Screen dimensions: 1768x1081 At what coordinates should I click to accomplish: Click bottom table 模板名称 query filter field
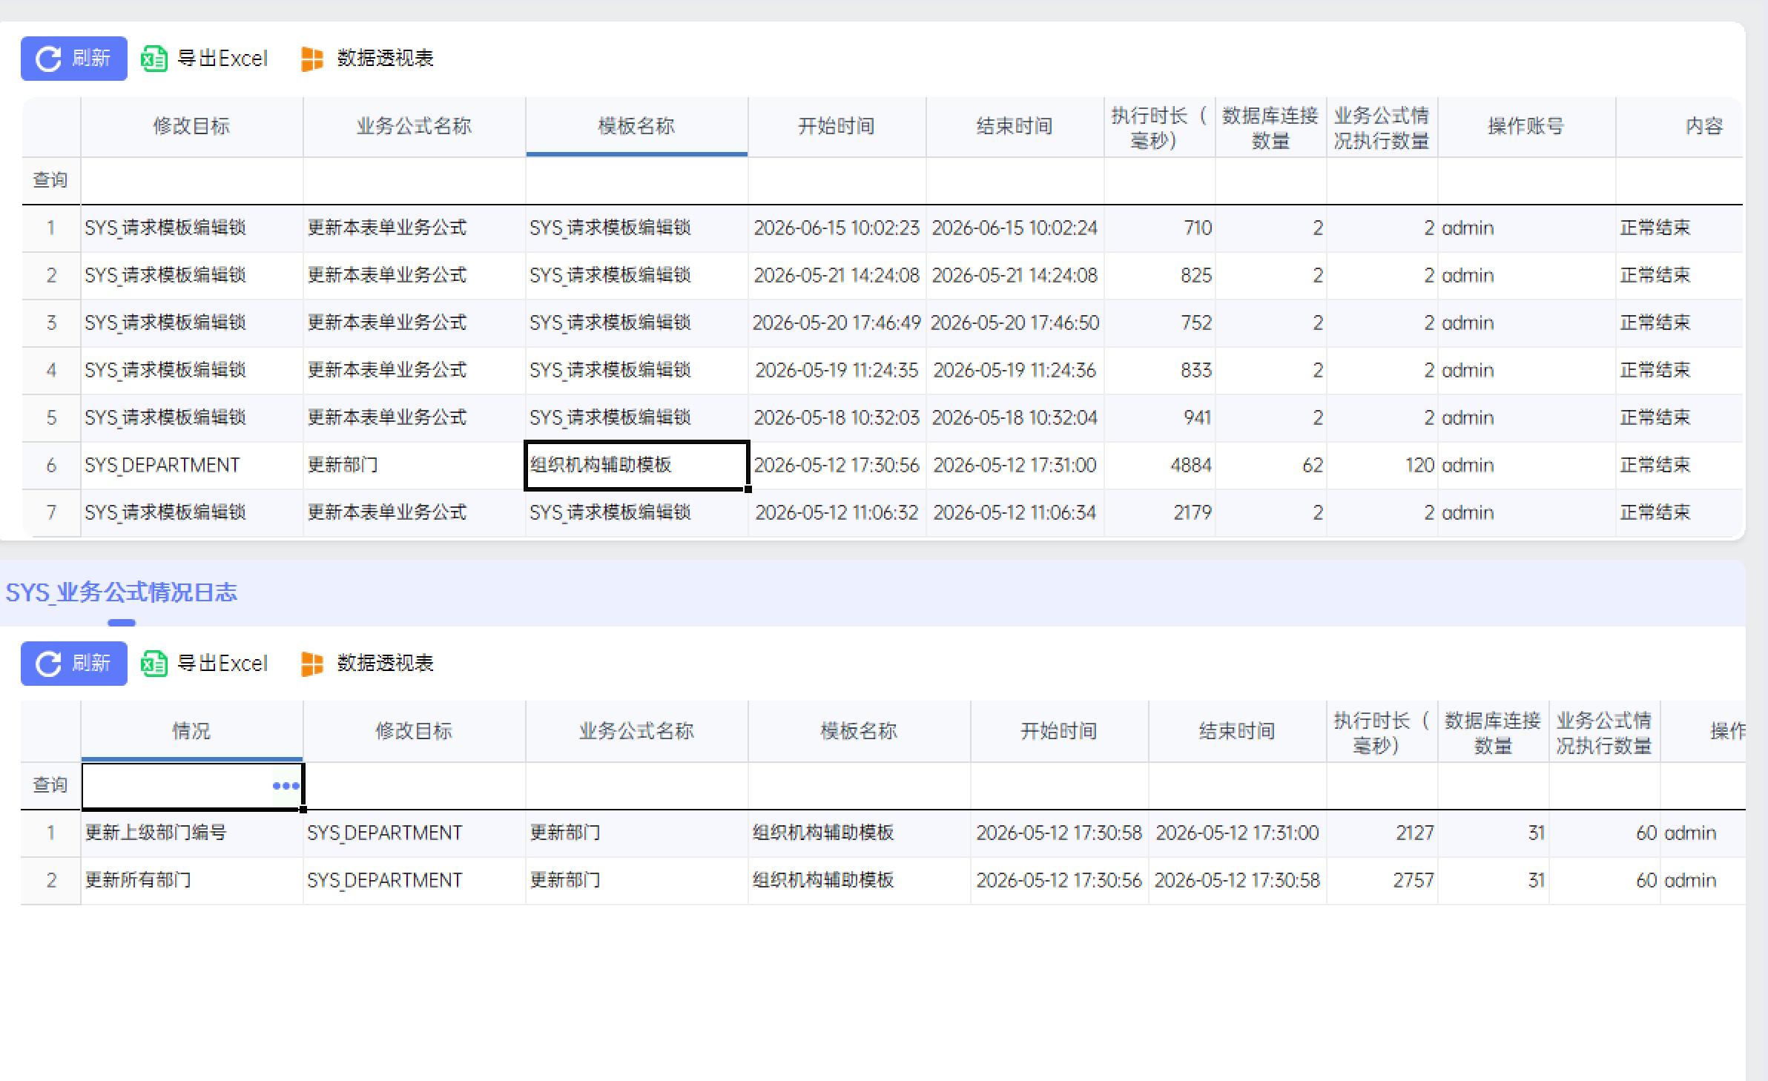(860, 785)
